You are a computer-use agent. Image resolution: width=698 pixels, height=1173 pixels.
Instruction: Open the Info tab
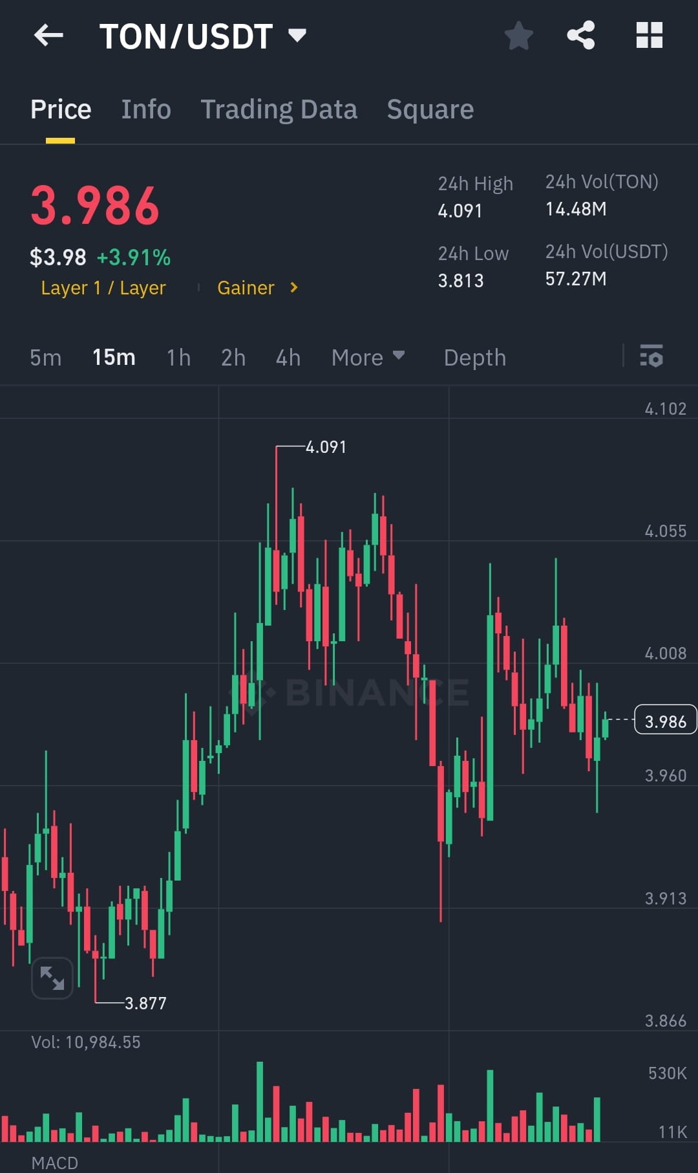click(145, 109)
